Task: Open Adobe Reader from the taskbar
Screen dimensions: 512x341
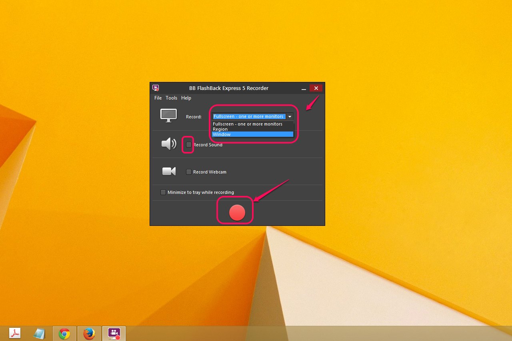Action: pos(15,333)
